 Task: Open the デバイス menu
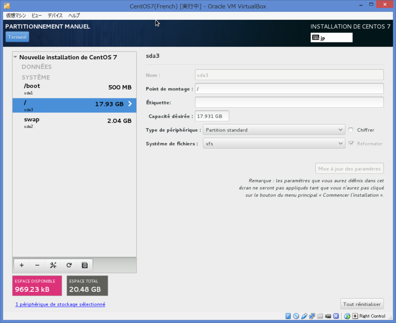[54, 15]
